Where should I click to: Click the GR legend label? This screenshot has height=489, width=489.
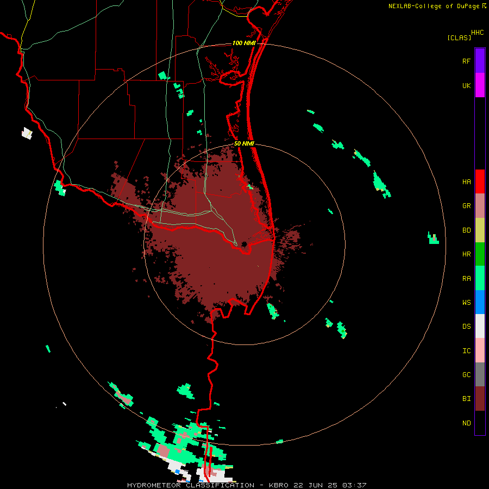(x=467, y=206)
